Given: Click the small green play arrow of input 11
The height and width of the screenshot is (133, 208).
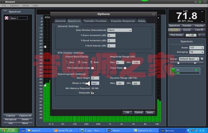Looking at the screenshot, I should 197,70.
